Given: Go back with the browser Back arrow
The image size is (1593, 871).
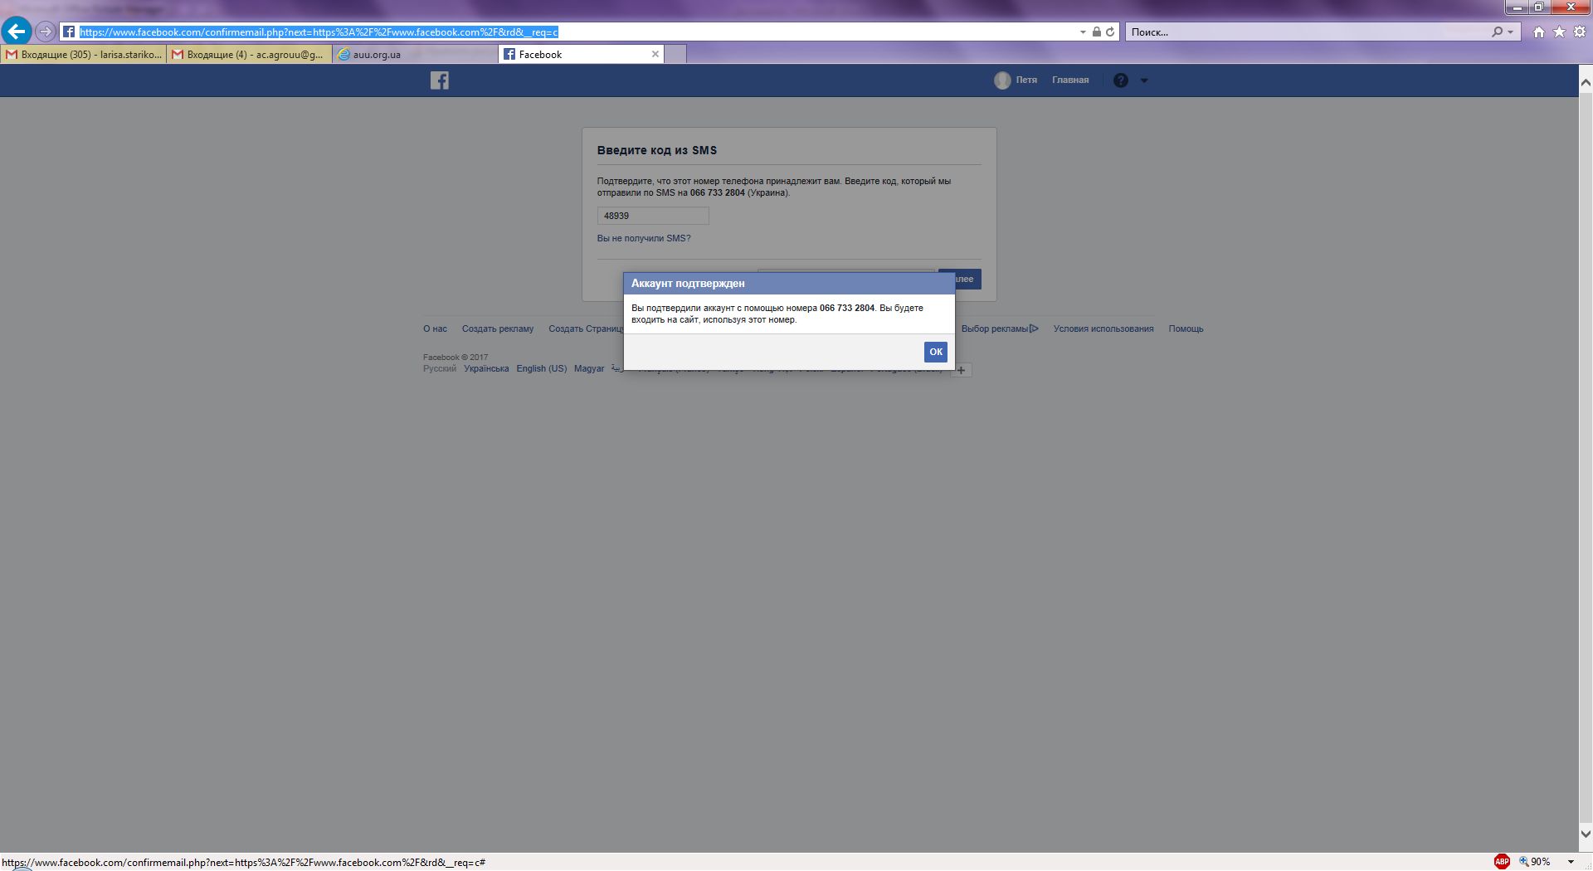Looking at the screenshot, I should [x=16, y=32].
